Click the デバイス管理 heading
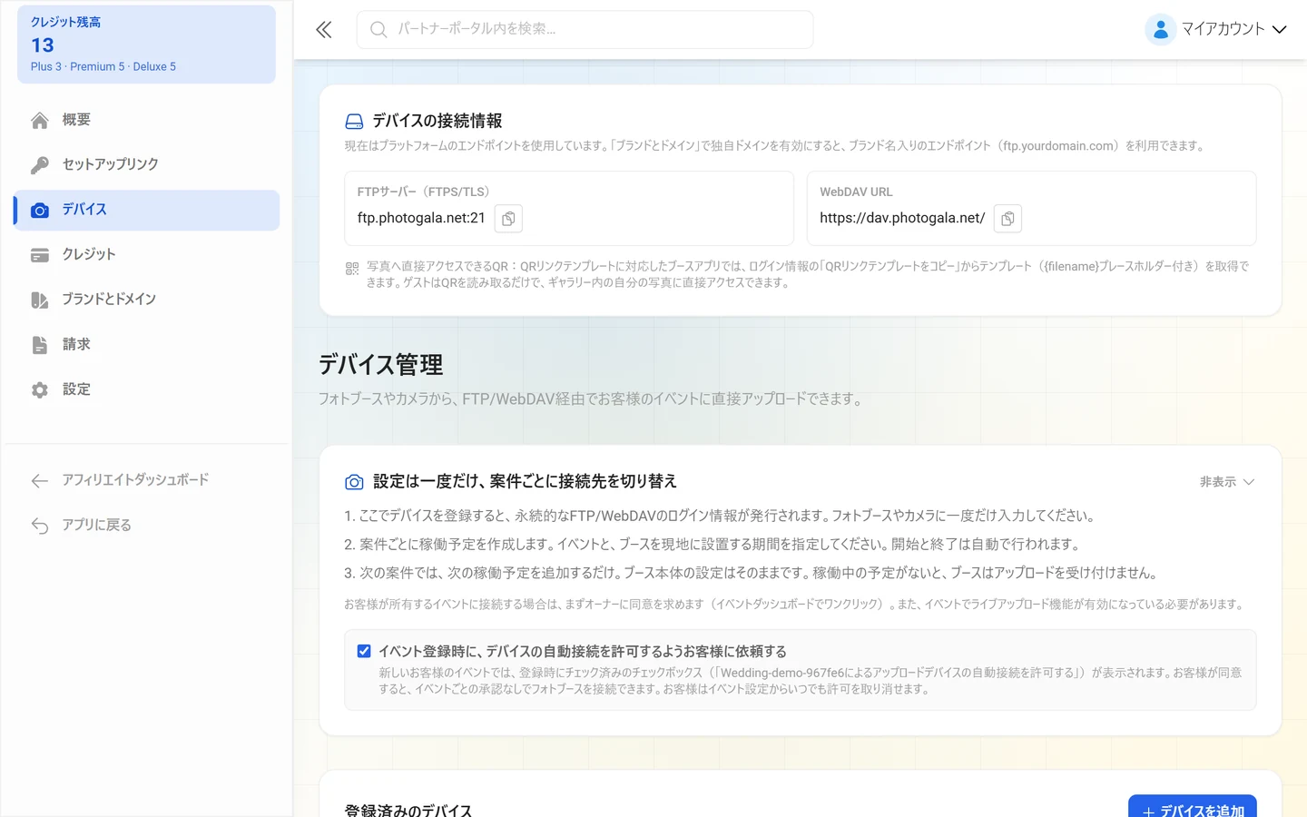The height and width of the screenshot is (817, 1307). (380, 365)
